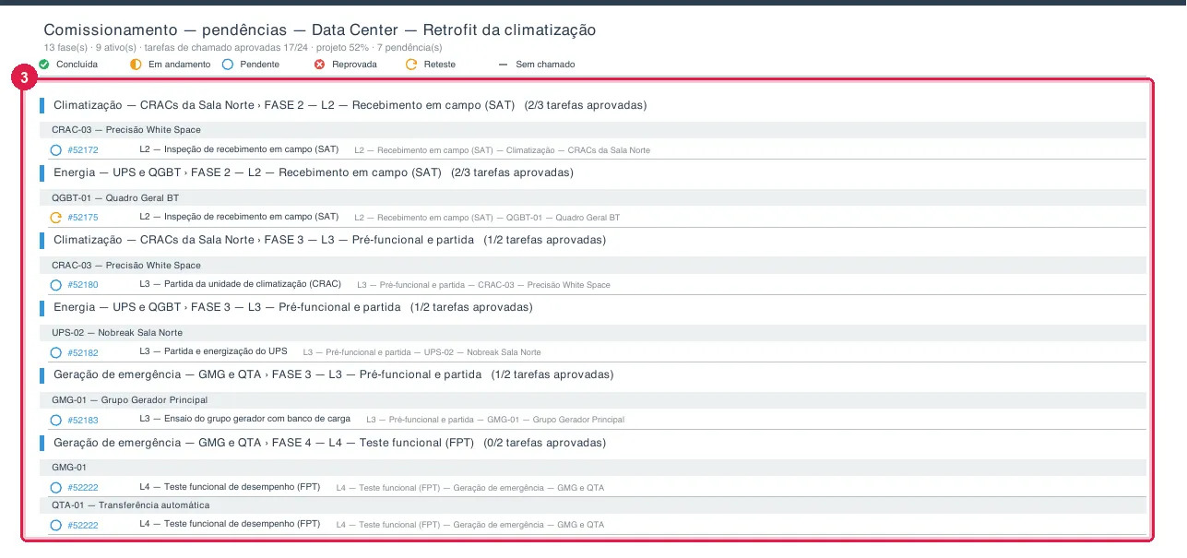1187x558 pixels.
Task: Select Climatização FASE 2 Recebimento em campo header
Action: click(350, 105)
